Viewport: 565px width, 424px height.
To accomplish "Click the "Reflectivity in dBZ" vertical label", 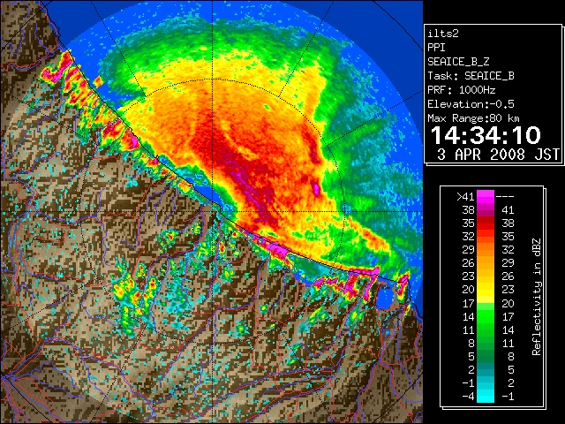I will [x=537, y=297].
